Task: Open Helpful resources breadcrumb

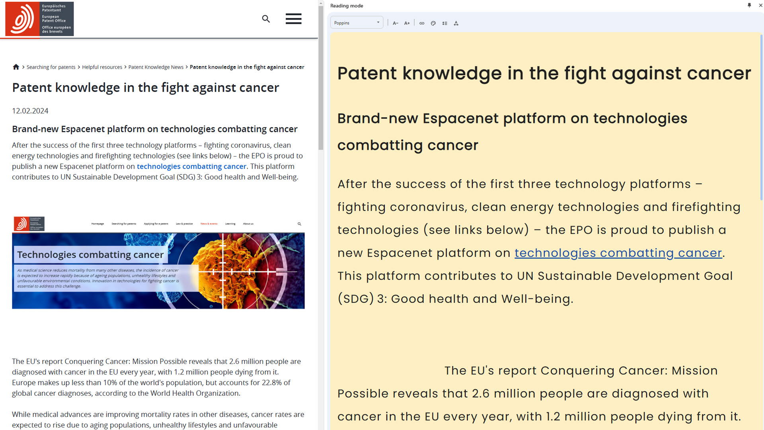Action: click(102, 67)
